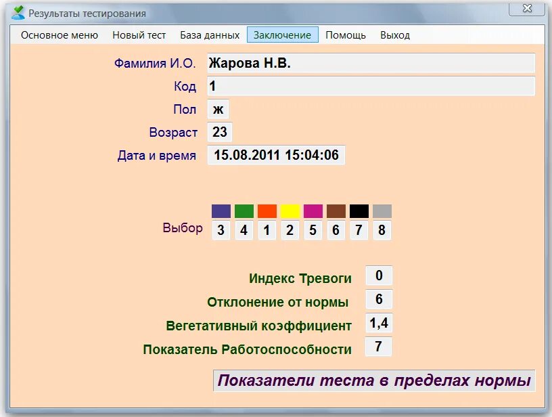
Task: Select the yellow color swatch
Action: (290, 211)
